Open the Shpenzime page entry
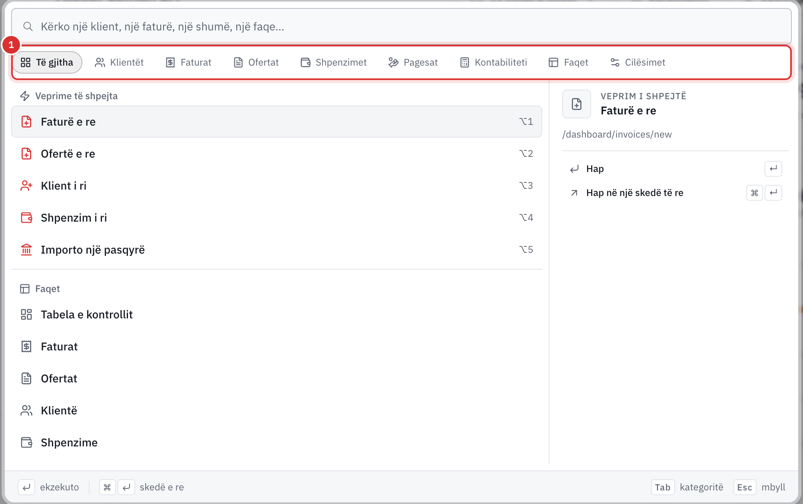 point(277,442)
